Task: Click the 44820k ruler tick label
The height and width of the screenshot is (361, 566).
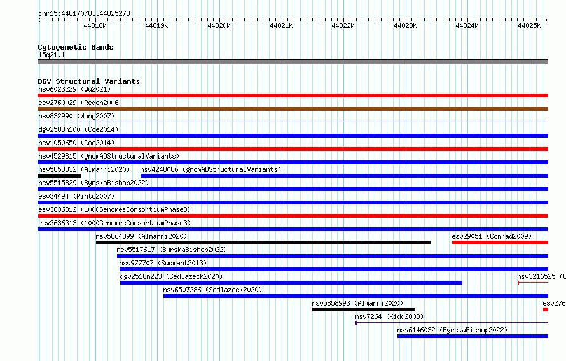Action: point(219,25)
